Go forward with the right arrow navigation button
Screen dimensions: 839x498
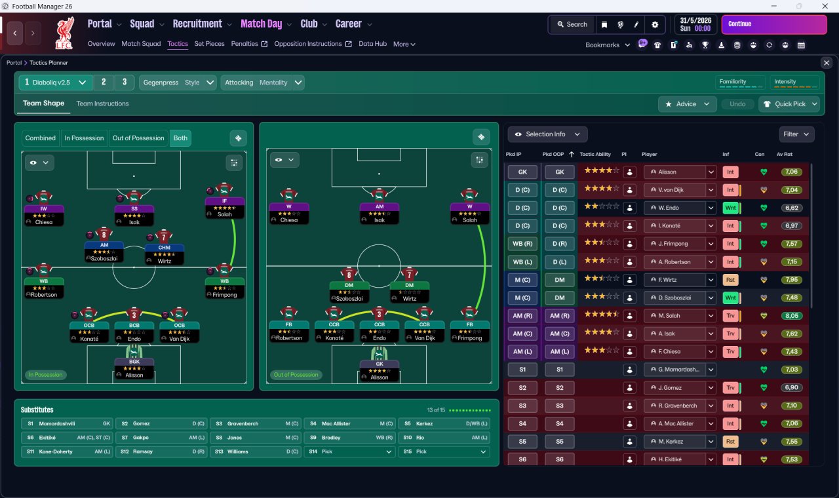[33, 32]
